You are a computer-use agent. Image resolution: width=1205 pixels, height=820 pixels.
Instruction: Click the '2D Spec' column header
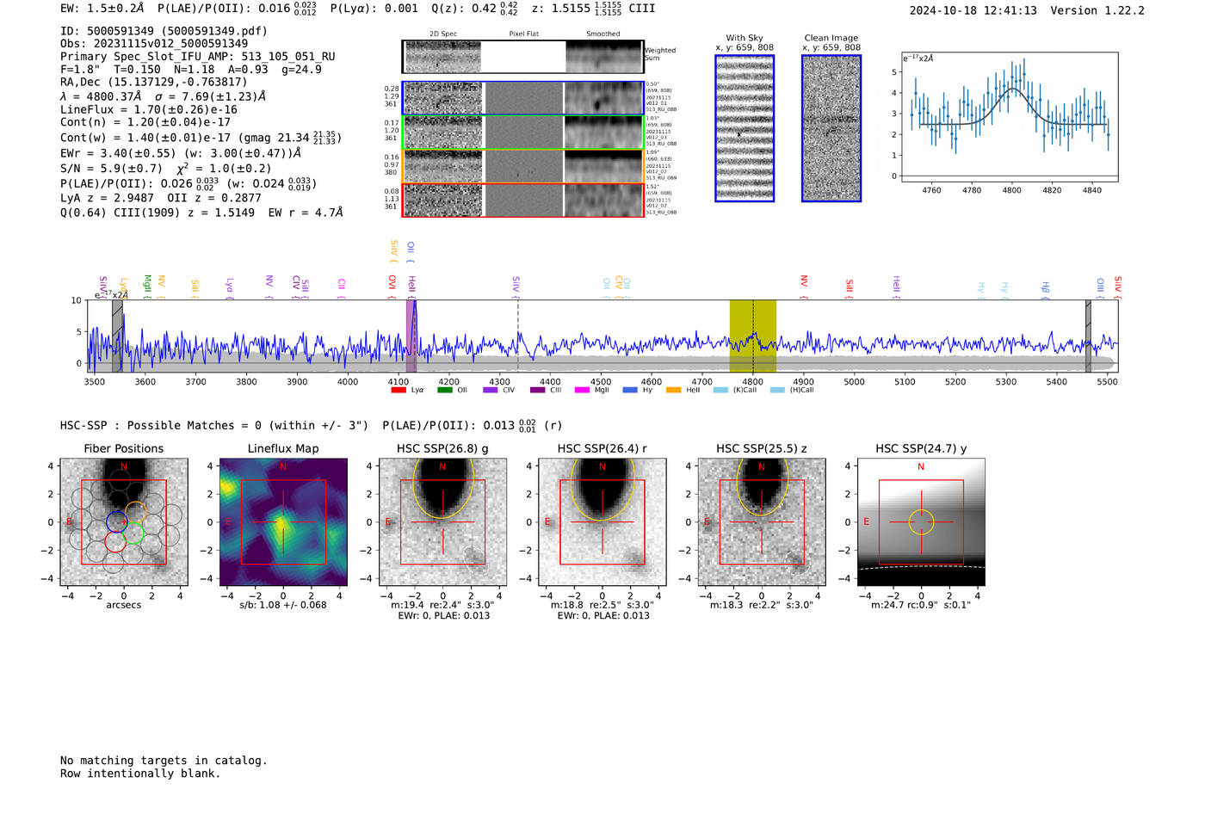tap(443, 34)
